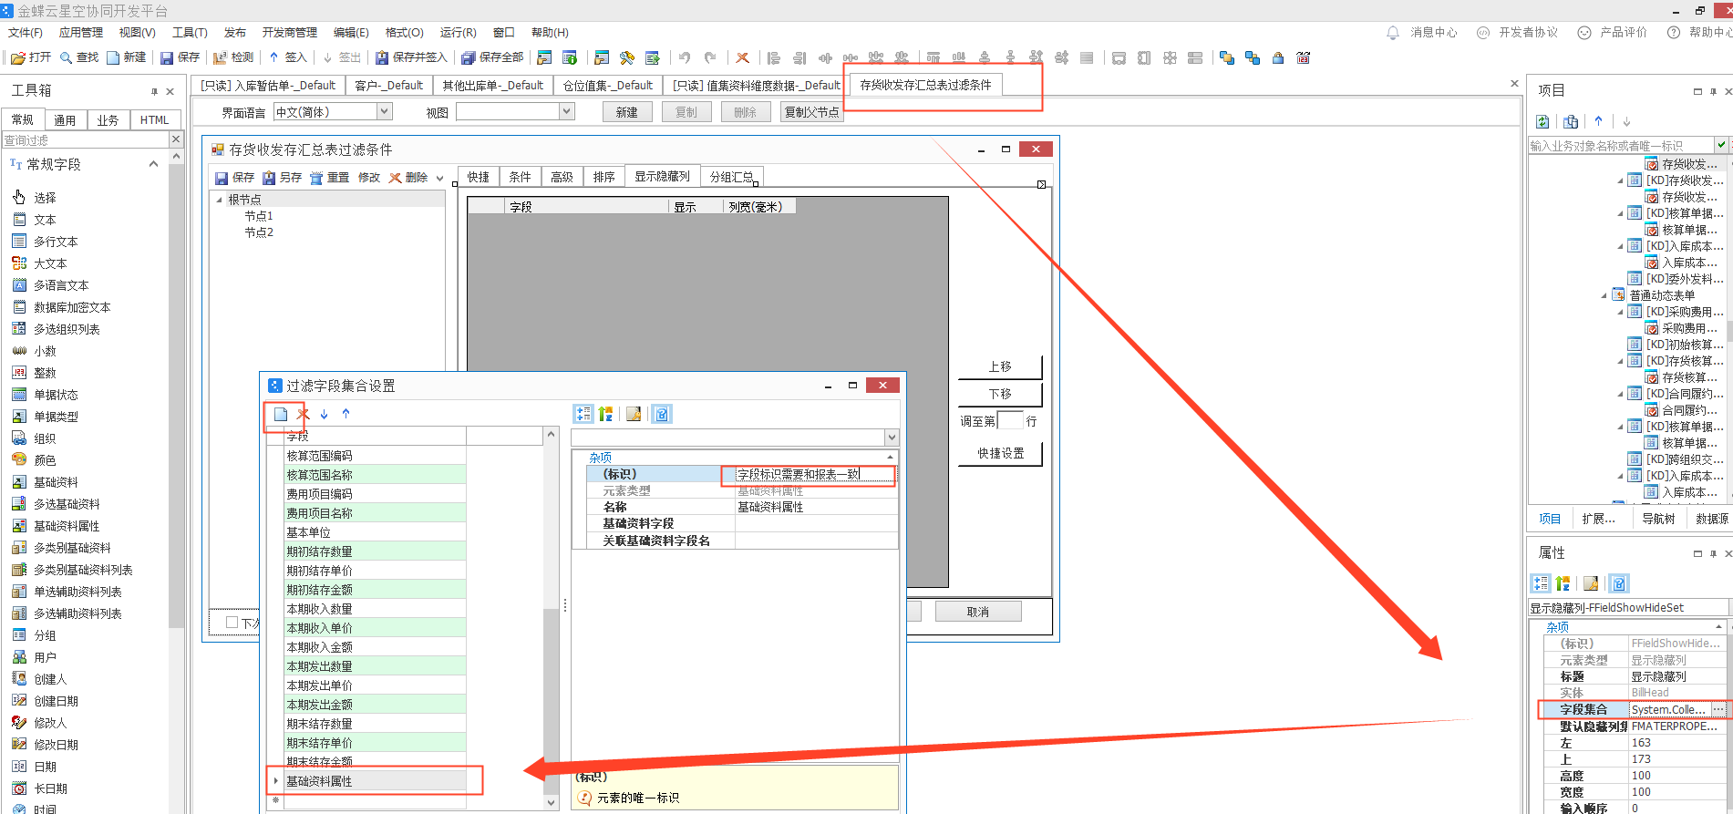
Task: Switch to the 客户-_Default document tab
Action: coord(389,86)
